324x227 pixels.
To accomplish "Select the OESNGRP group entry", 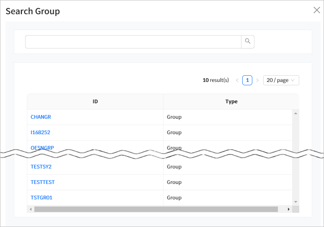I will click(42, 148).
